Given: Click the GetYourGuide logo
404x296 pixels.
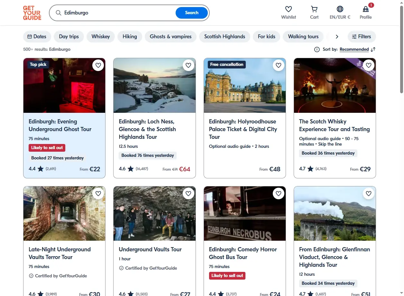Looking at the screenshot, I should tap(32, 13).
